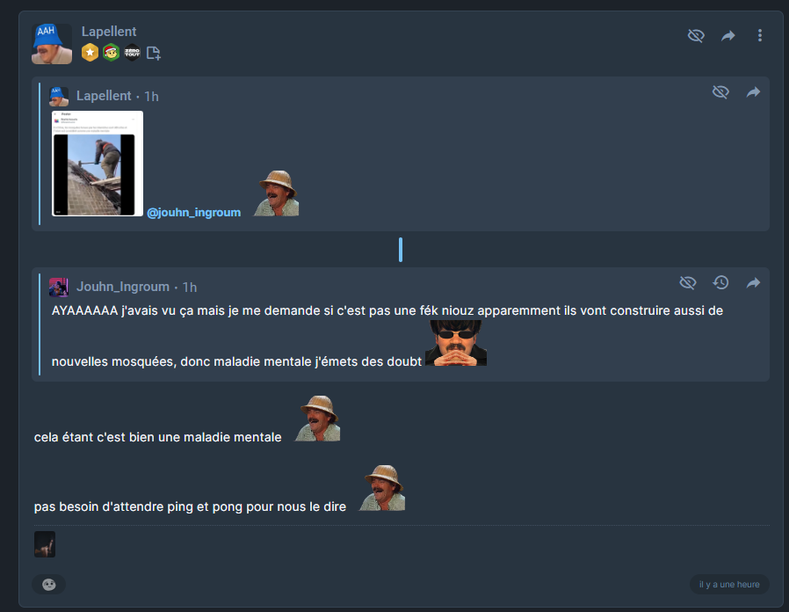The height and width of the screenshot is (612, 789).
Task: Click the sunglasses sticker after 'des doubt'
Action: [456, 343]
